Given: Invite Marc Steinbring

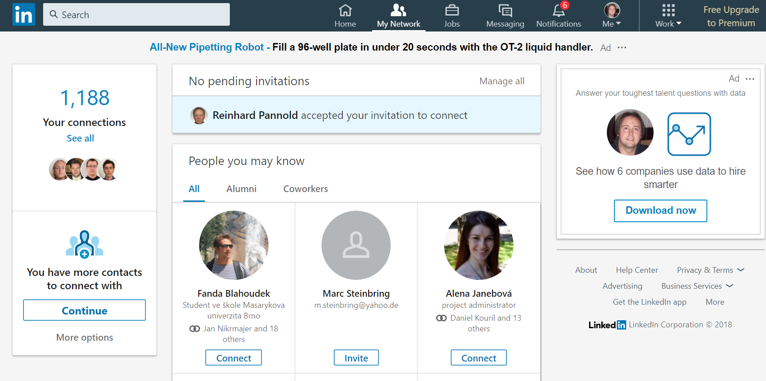Looking at the screenshot, I should (356, 357).
